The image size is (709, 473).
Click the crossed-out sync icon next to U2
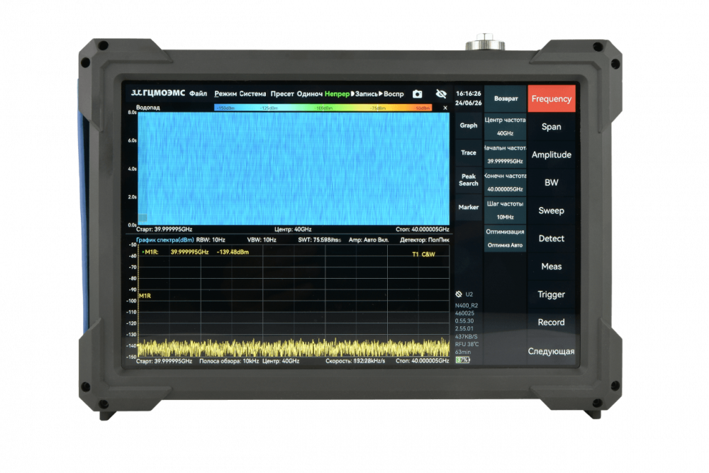coord(459,294)
